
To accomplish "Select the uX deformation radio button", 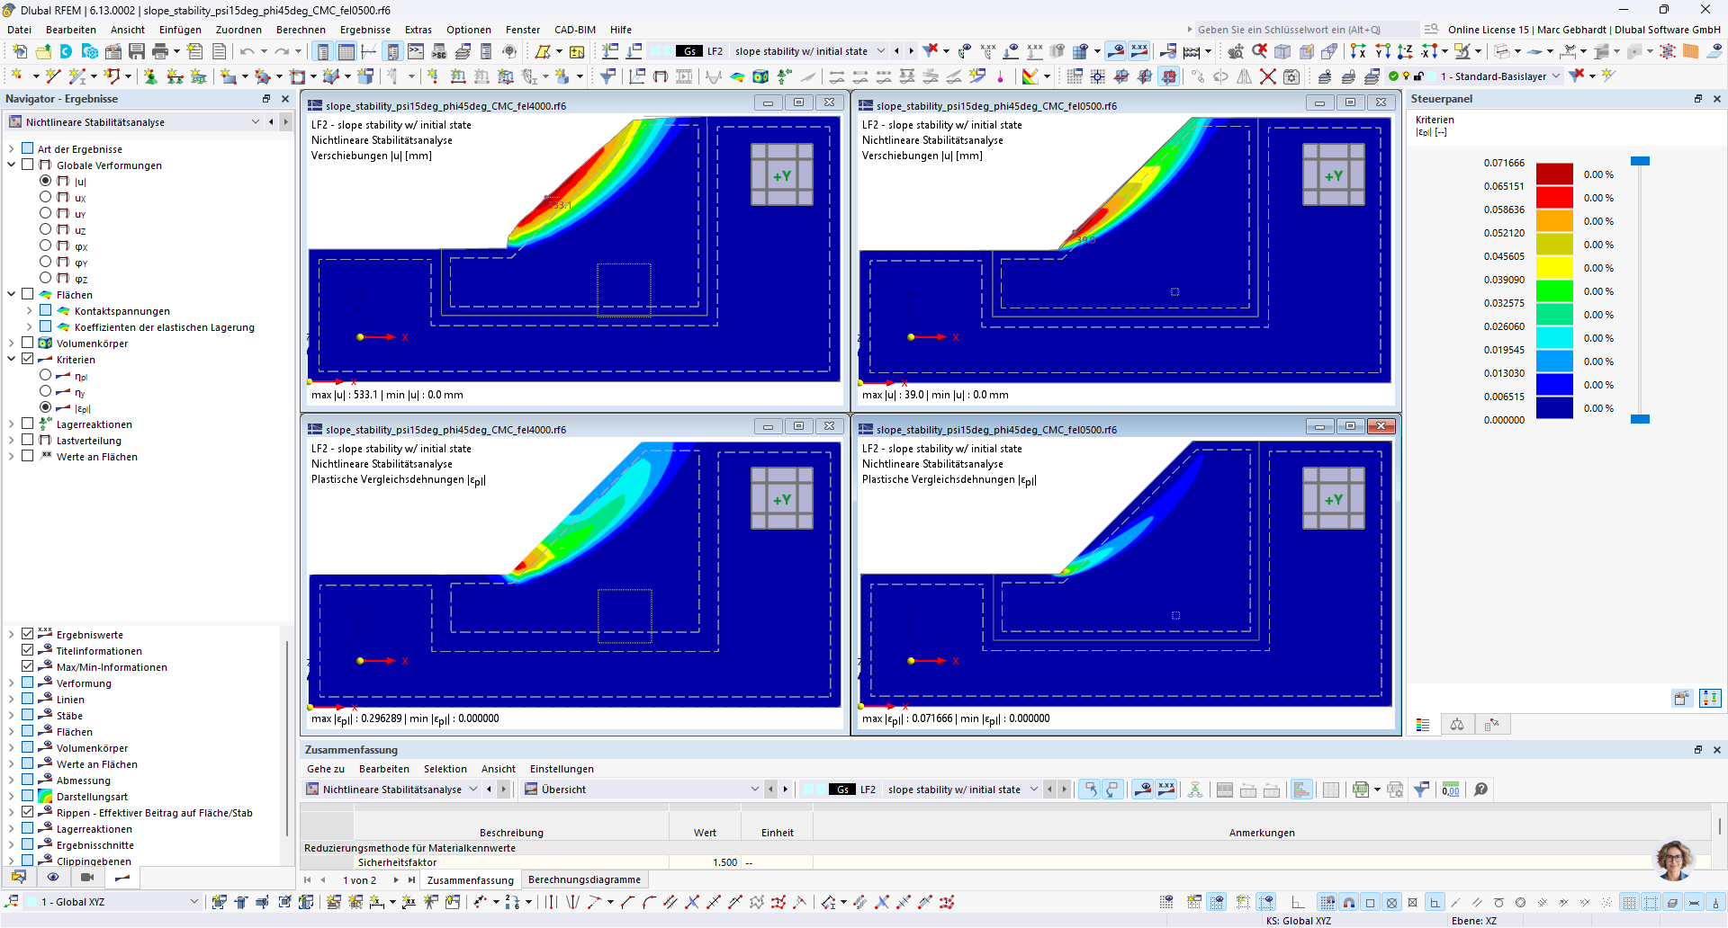I will point(46,198).
